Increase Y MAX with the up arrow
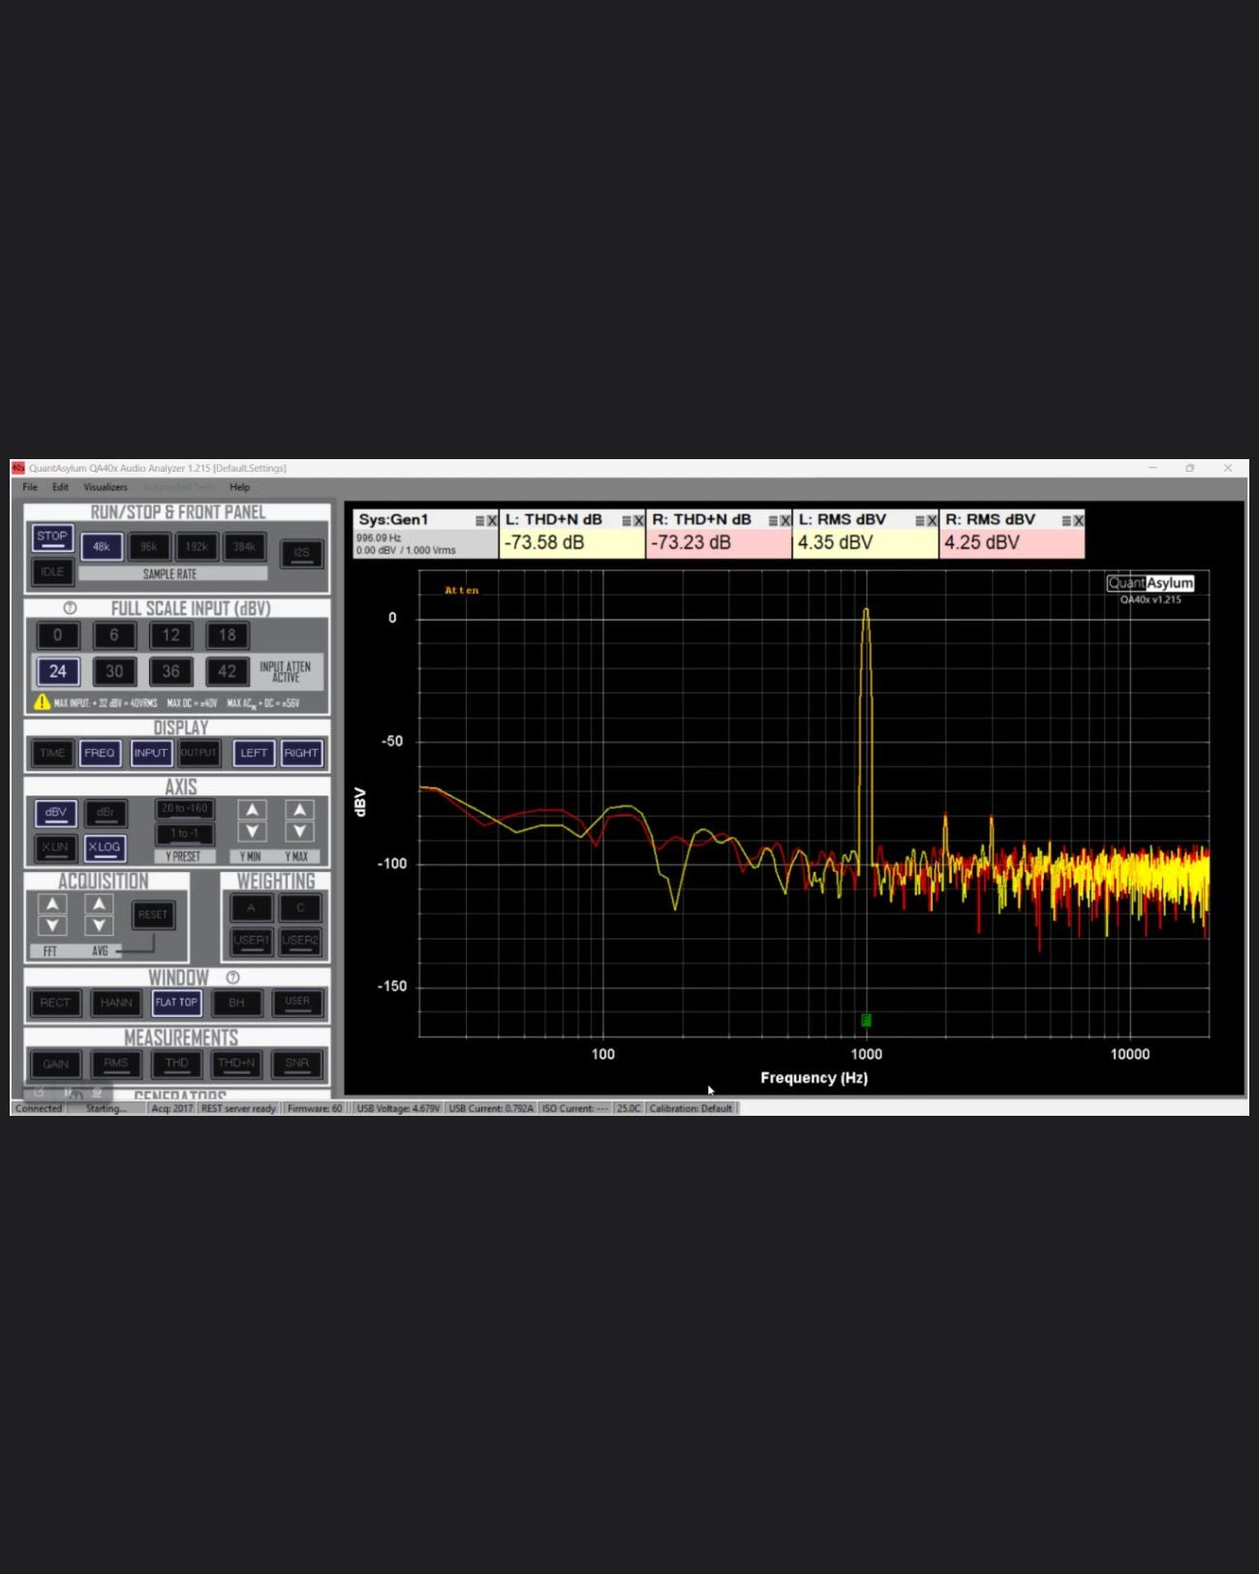The height and width of the screenshot is (1574, 1259). pyautogui.click(x=299, y=811)
